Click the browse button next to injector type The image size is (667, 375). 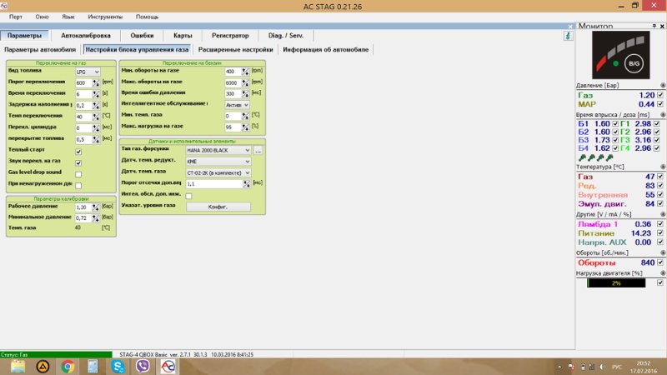tap(258, 150)
